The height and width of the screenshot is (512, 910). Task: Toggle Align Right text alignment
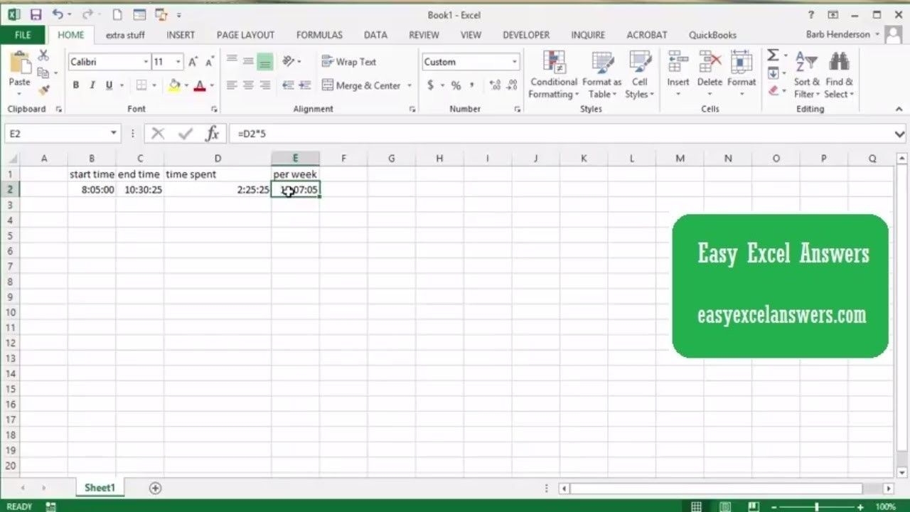pos(265,85)
